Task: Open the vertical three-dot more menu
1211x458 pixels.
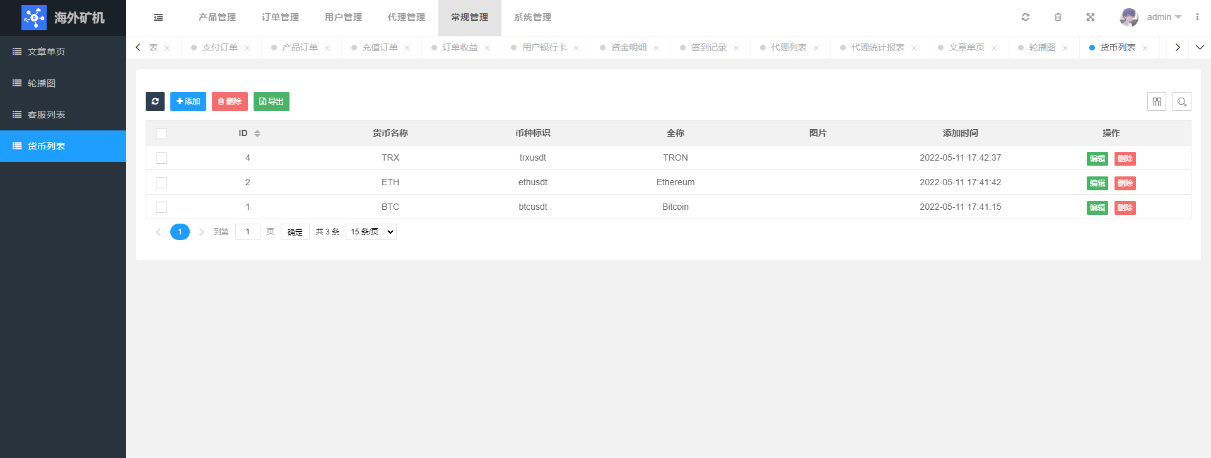Action: pos(1197,18)
